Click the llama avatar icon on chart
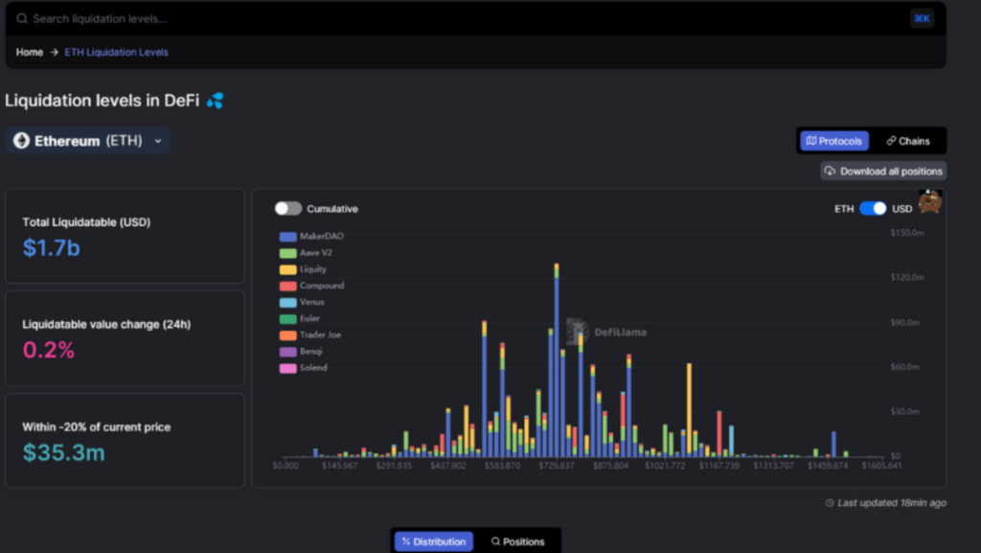Screen dimensions: 981x553 [929, 201]
